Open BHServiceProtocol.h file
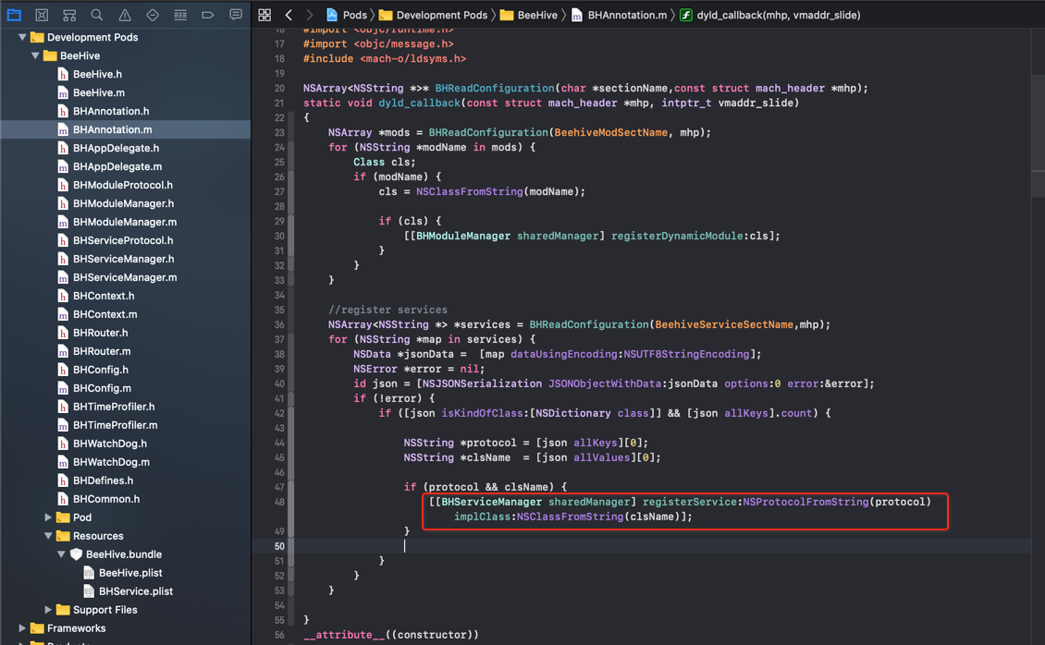Image resolution: width=1045 pixels, height=645 pixels. pyautogui.click(x=125, y=240)
